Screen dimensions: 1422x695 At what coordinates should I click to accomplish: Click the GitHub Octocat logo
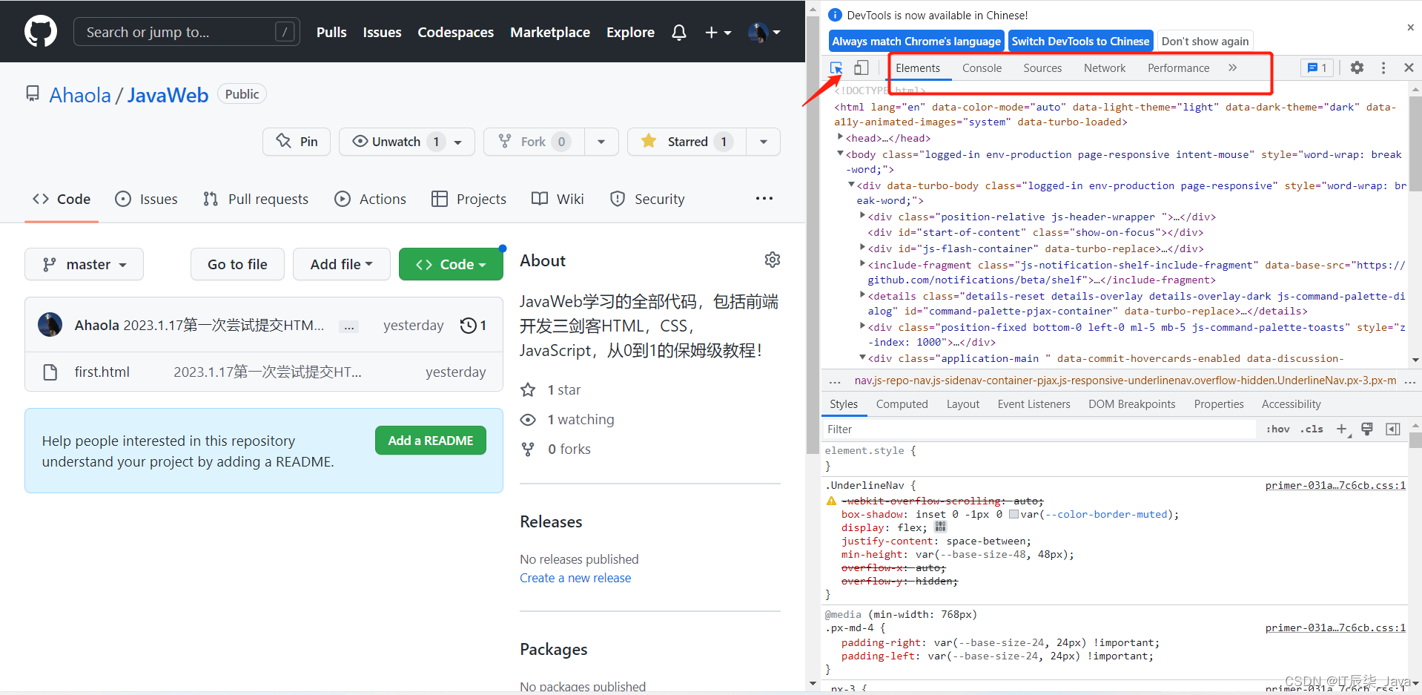(41, 32)
